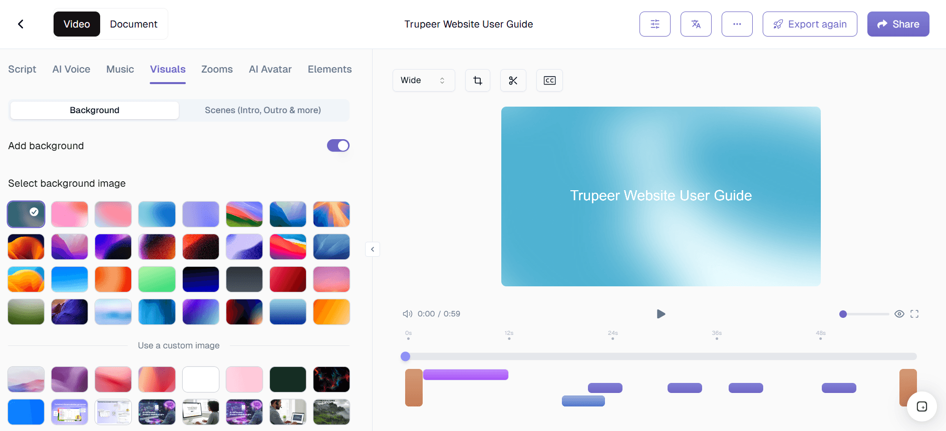This screenshot has height=431, width=946.
Task: Open the translate language icon
Action: pos(696,24)
